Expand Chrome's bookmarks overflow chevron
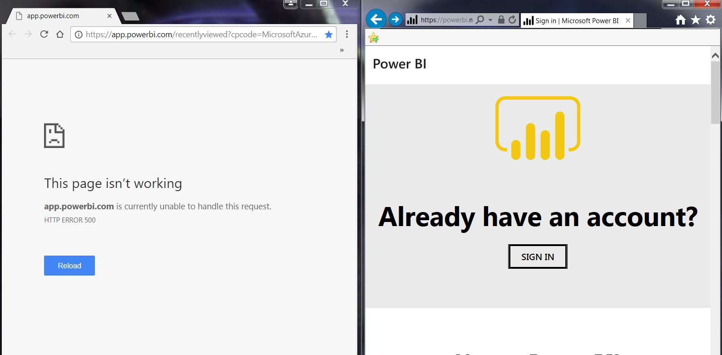 (342, 50)
